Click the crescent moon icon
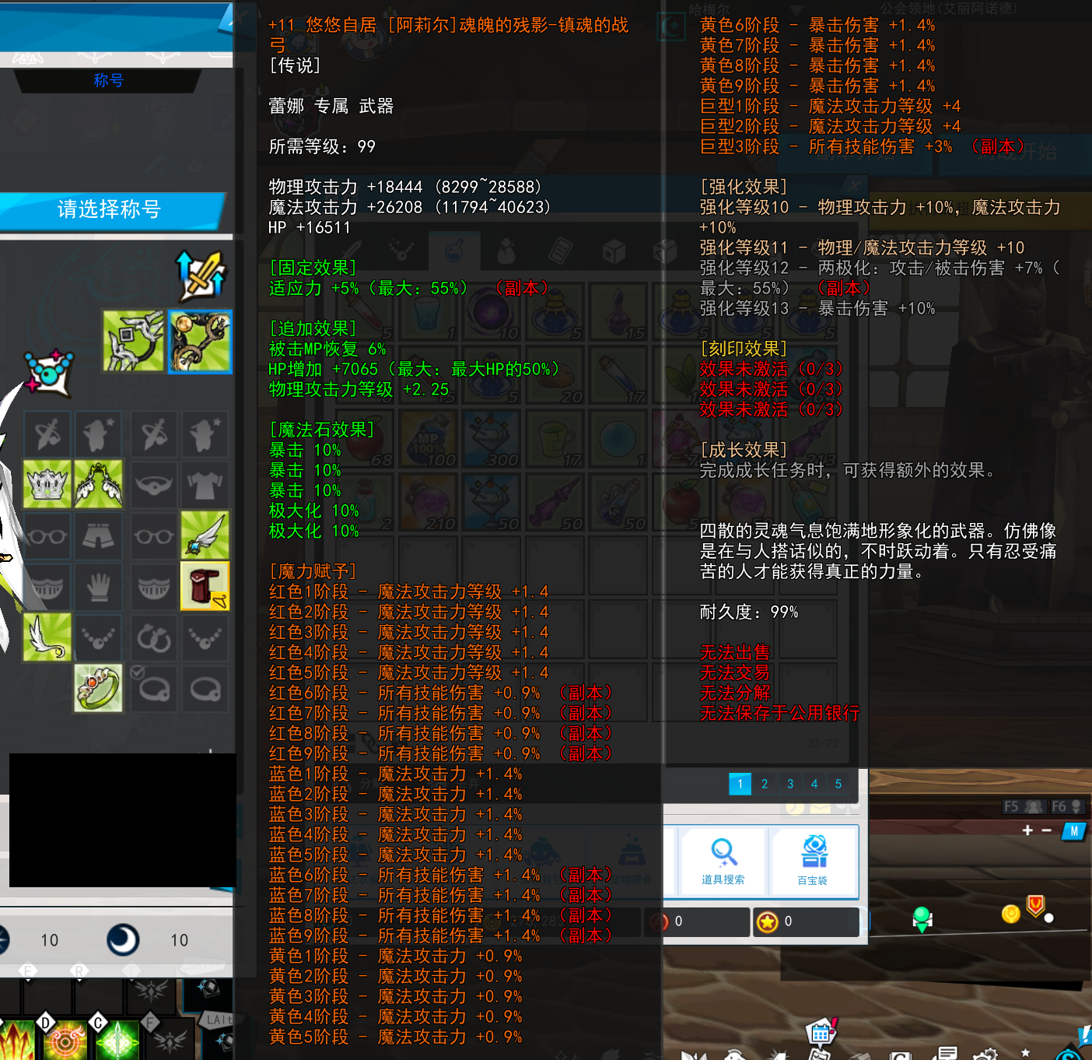This screenshot has width=1092, height=1060. pyautogui.click(x=123, y=940)
